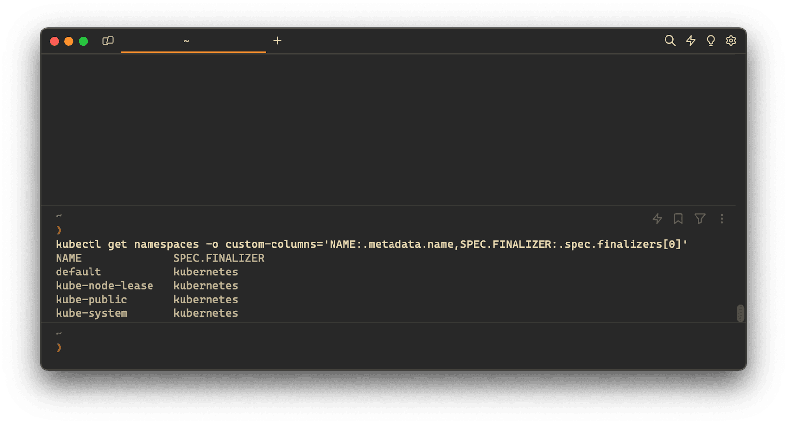Image resolution: width=787 pixels, height=424 pixels.
Task: Bookmark the kubectl command block
Action: (x=678, y=219)
